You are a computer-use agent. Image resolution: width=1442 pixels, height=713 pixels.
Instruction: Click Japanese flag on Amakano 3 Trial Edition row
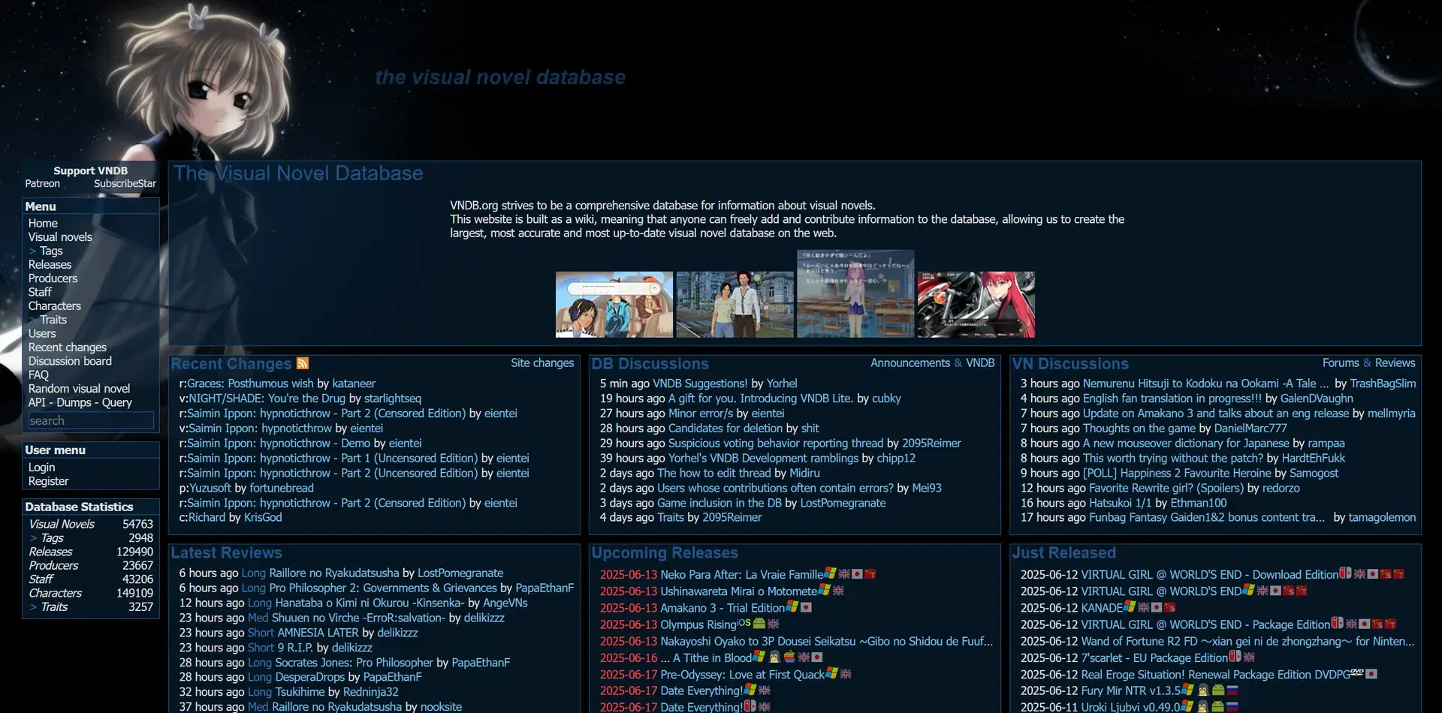pos(806,607)
